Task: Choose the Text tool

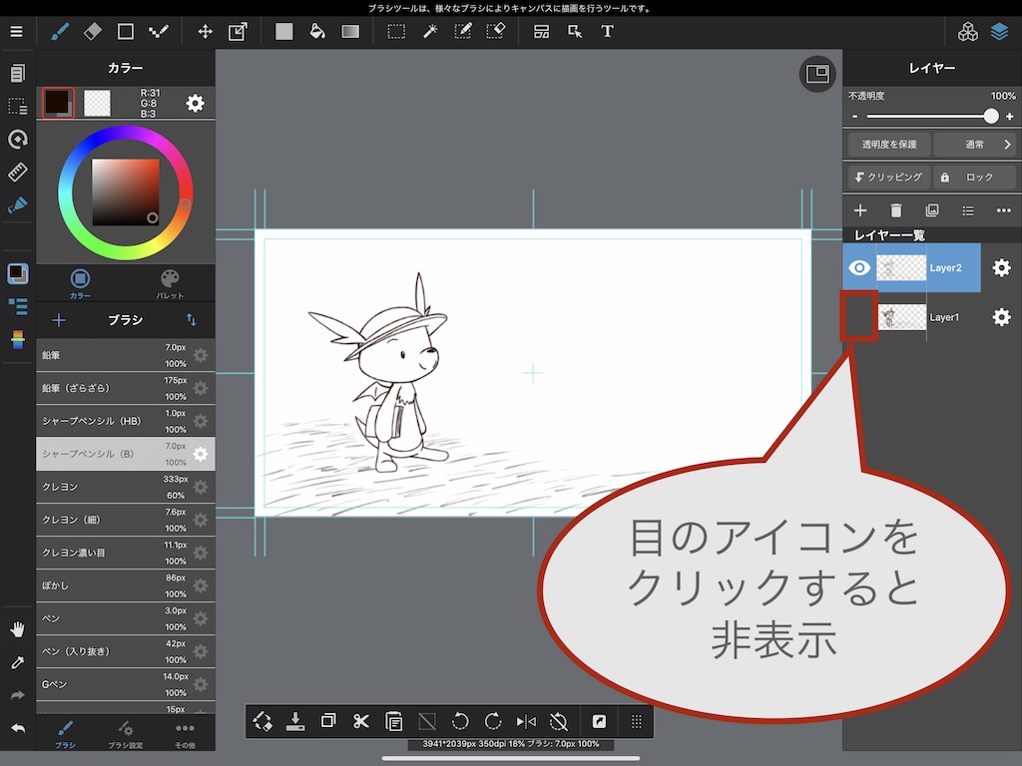Action: [607, 31]
